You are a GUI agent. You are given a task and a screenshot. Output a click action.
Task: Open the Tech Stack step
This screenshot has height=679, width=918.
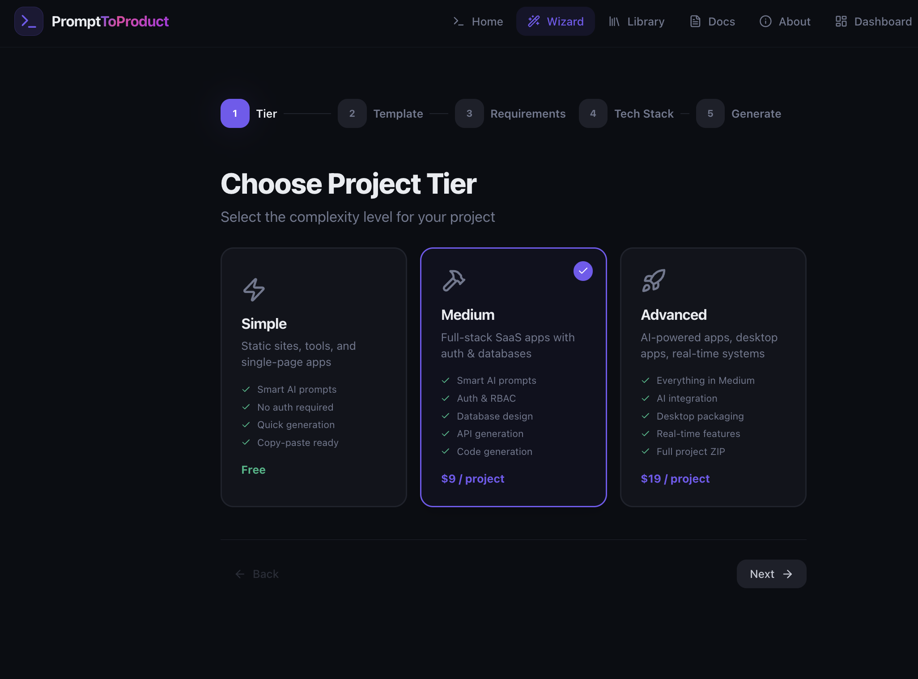[x=644, y=113]
